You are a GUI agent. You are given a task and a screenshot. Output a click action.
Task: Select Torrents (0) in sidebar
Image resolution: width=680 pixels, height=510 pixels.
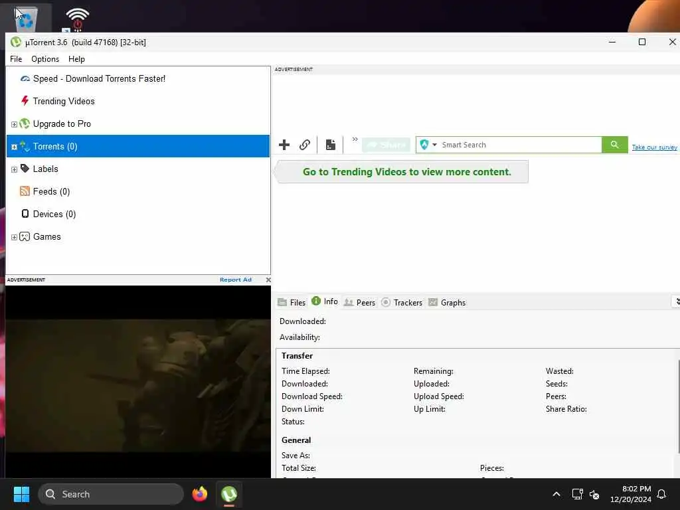(x=55, y=147)
